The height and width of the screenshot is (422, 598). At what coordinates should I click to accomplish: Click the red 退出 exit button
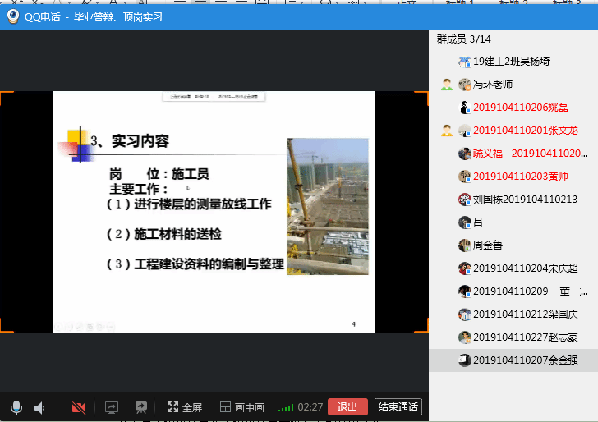pyautogui.click(x=347, y=407)
